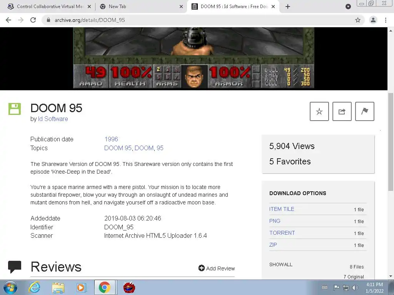Click SHOW ALL files link
The width and height of the screenshot is (394, 295).
tap(280, 264)
